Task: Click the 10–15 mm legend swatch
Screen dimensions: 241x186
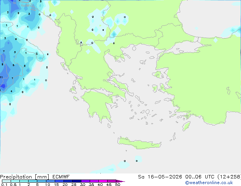Action: coord(51,181)
